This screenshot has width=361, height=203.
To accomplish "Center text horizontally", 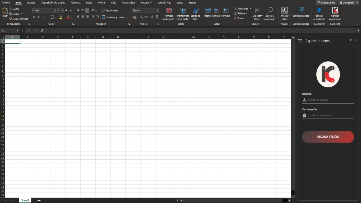I will coord(83,17).
